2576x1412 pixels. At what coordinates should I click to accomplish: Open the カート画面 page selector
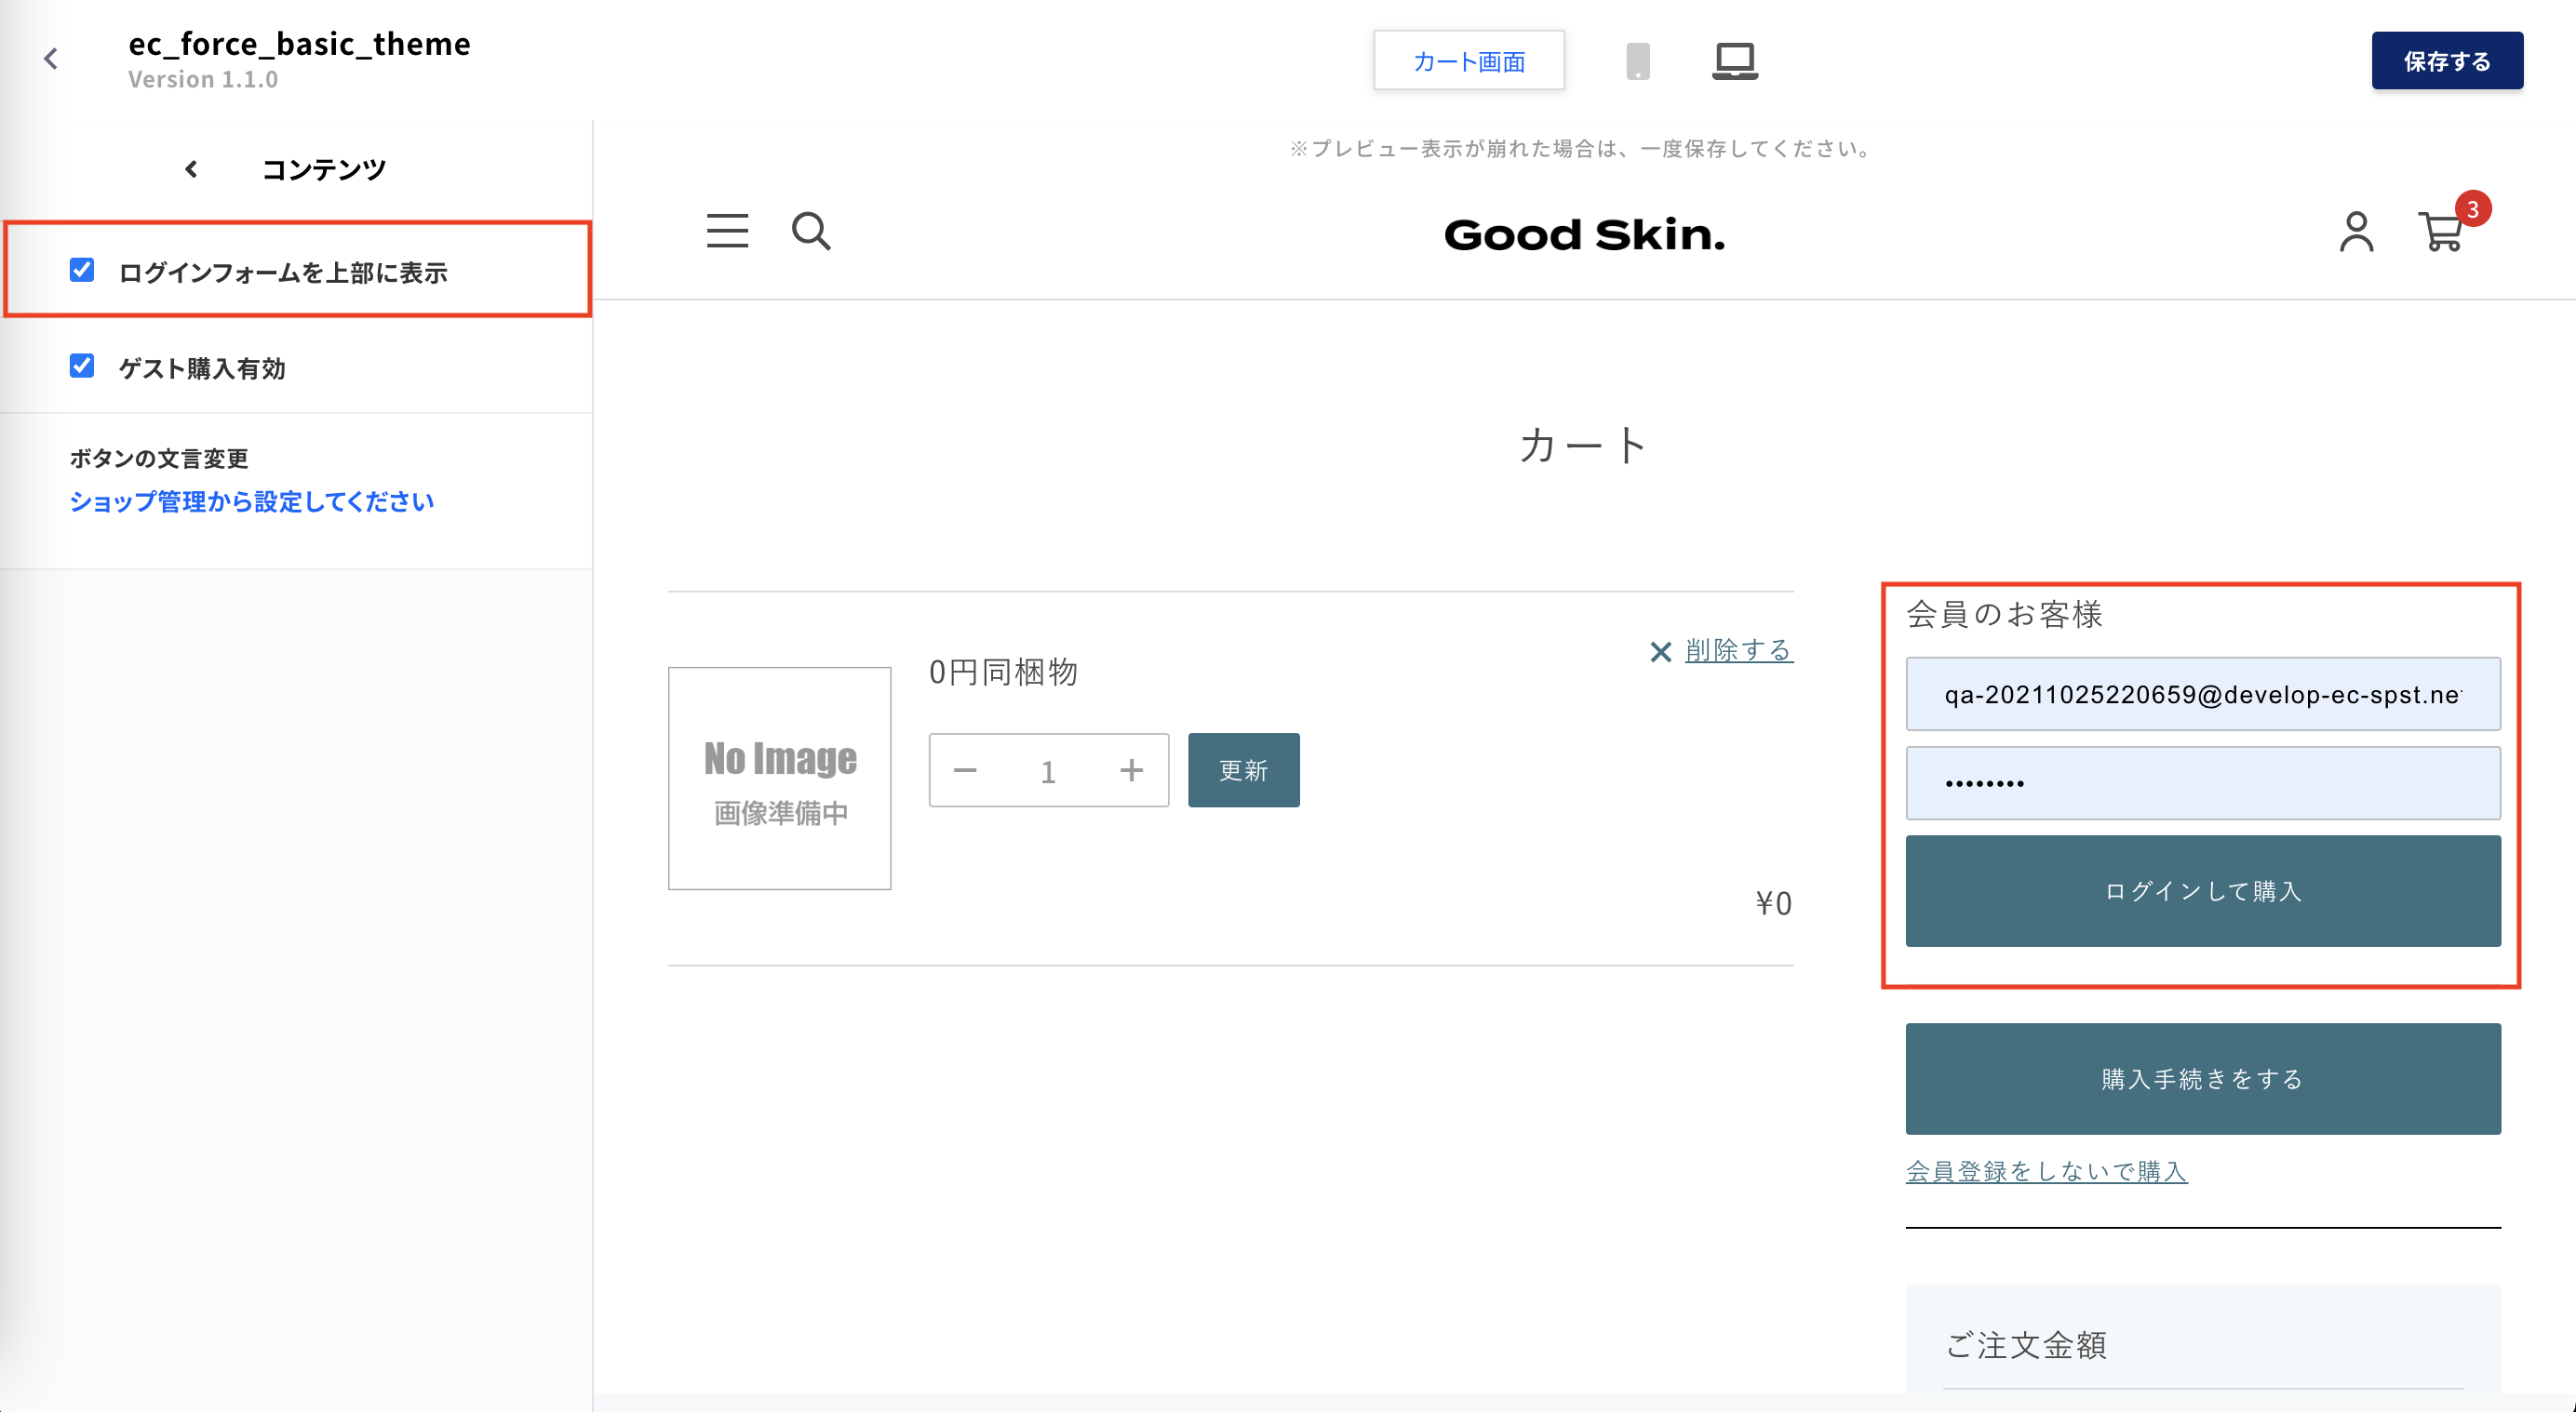(1468, 61)
